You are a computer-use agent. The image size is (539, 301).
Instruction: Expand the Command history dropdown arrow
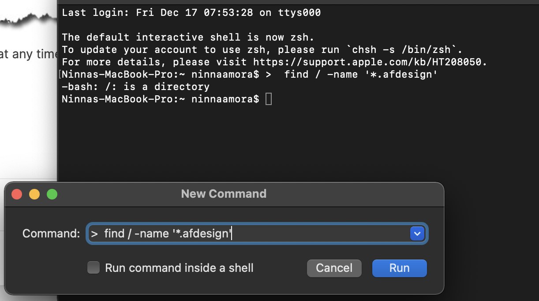[417, 233]
